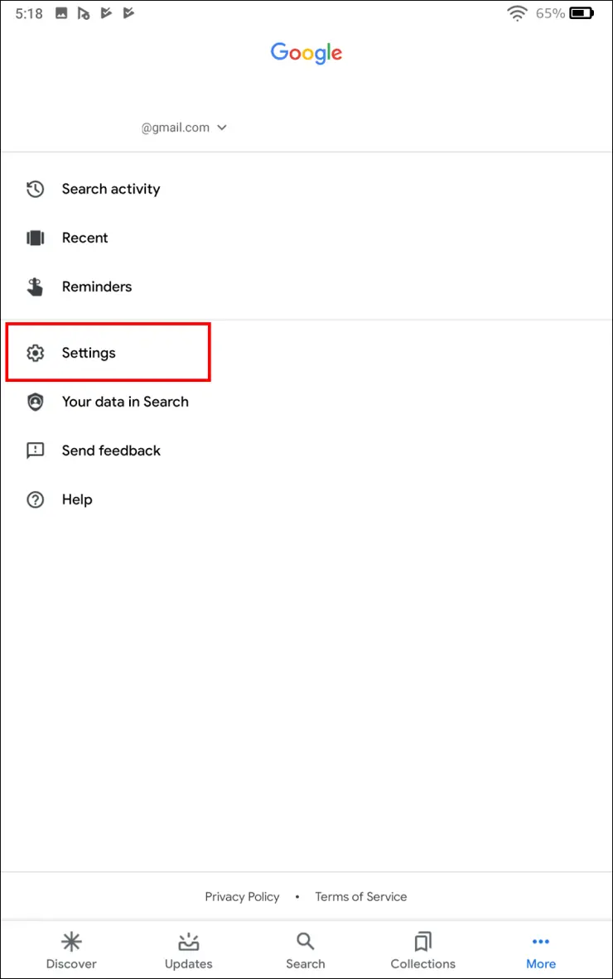Screen dimensions: 613x979
Task: Open the Your data in Search entry
Action: click(125, 402)
